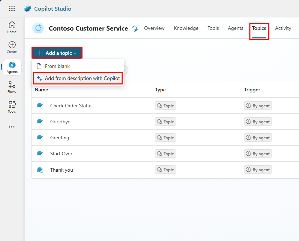Click the chat icon for Check Order Status

(40, 106)
